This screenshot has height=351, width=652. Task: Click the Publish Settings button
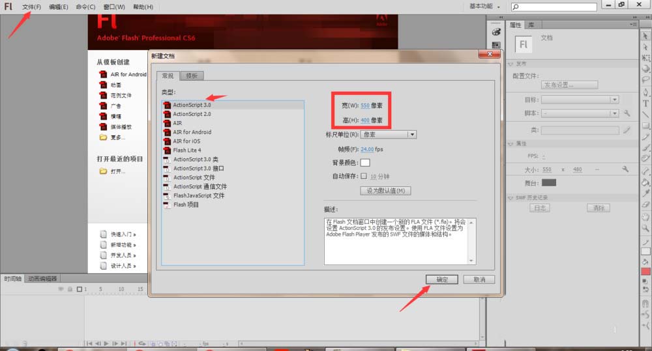pyautogui.click(x=569, y=85)
